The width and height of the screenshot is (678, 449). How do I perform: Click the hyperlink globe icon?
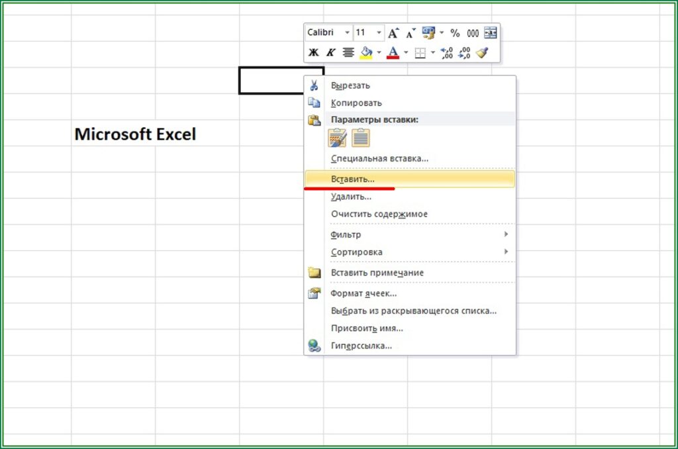[314, 345]
